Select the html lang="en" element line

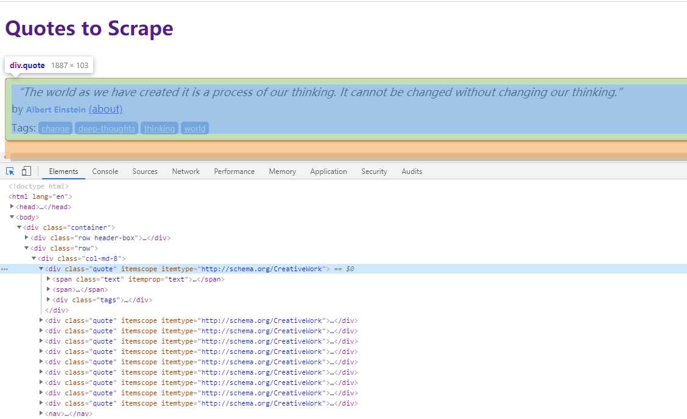pyautogui.click(x=40, y=196)
